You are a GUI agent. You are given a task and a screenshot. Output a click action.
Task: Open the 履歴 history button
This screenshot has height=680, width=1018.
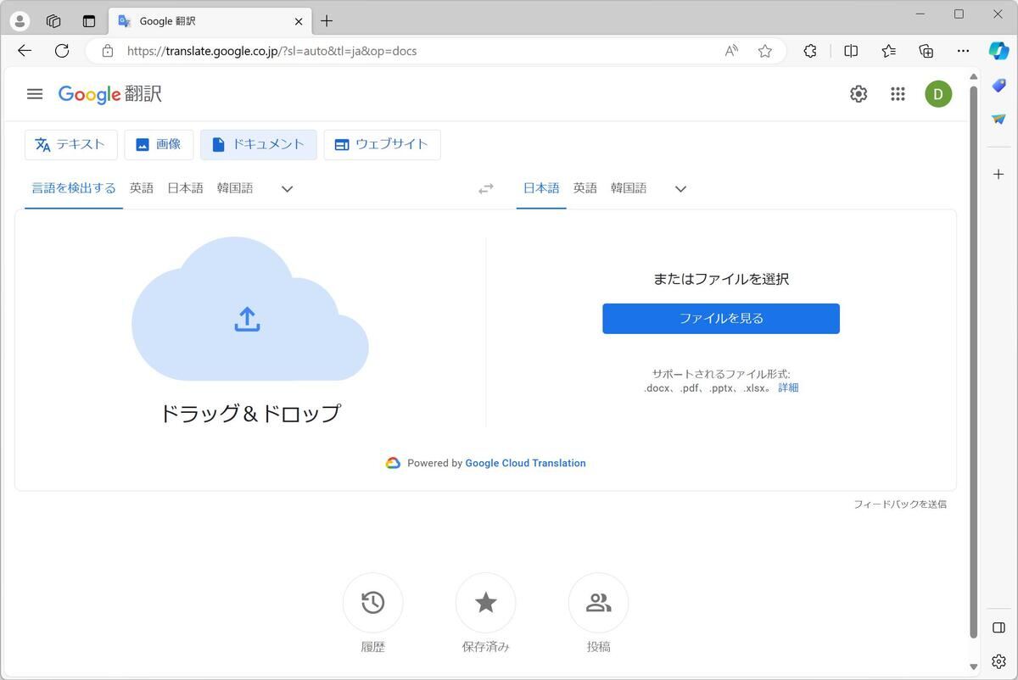pyautogui.click(x=373, y=603)
